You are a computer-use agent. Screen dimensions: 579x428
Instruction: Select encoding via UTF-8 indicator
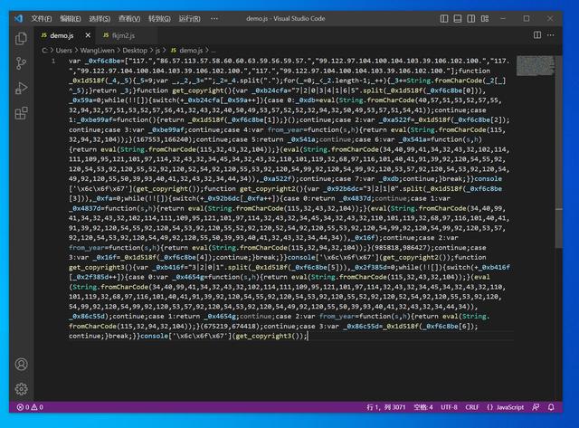(450, 407)
